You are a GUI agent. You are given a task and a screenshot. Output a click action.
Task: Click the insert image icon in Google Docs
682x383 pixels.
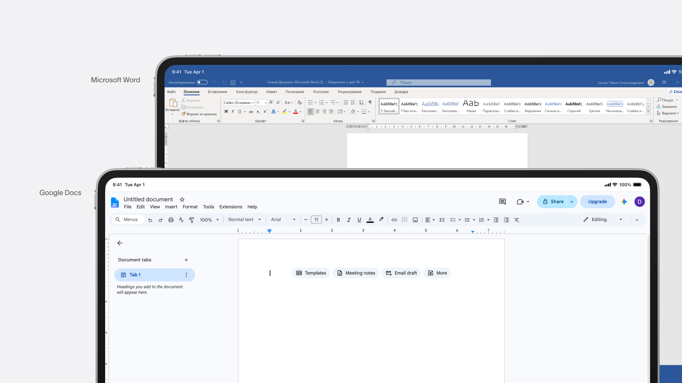(x=415, y=220)
